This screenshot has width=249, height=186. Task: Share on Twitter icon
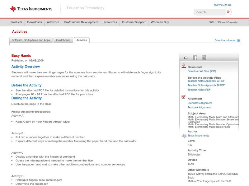204,58
